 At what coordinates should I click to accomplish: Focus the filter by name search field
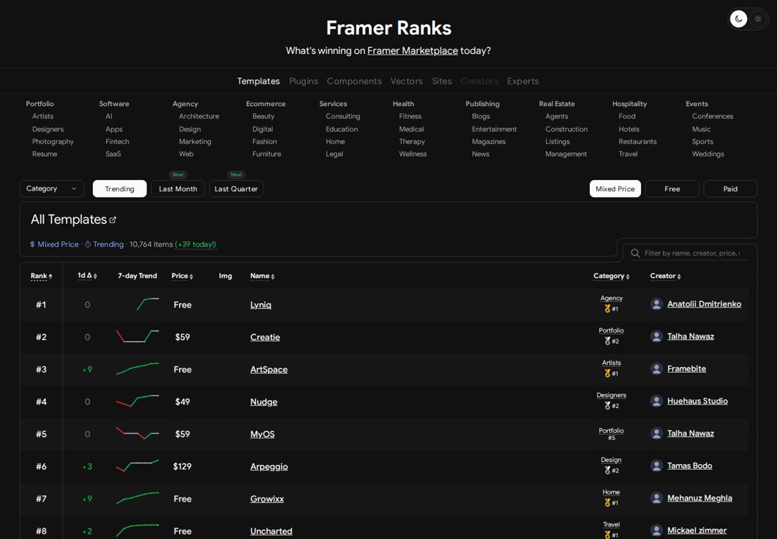(691, 253)
